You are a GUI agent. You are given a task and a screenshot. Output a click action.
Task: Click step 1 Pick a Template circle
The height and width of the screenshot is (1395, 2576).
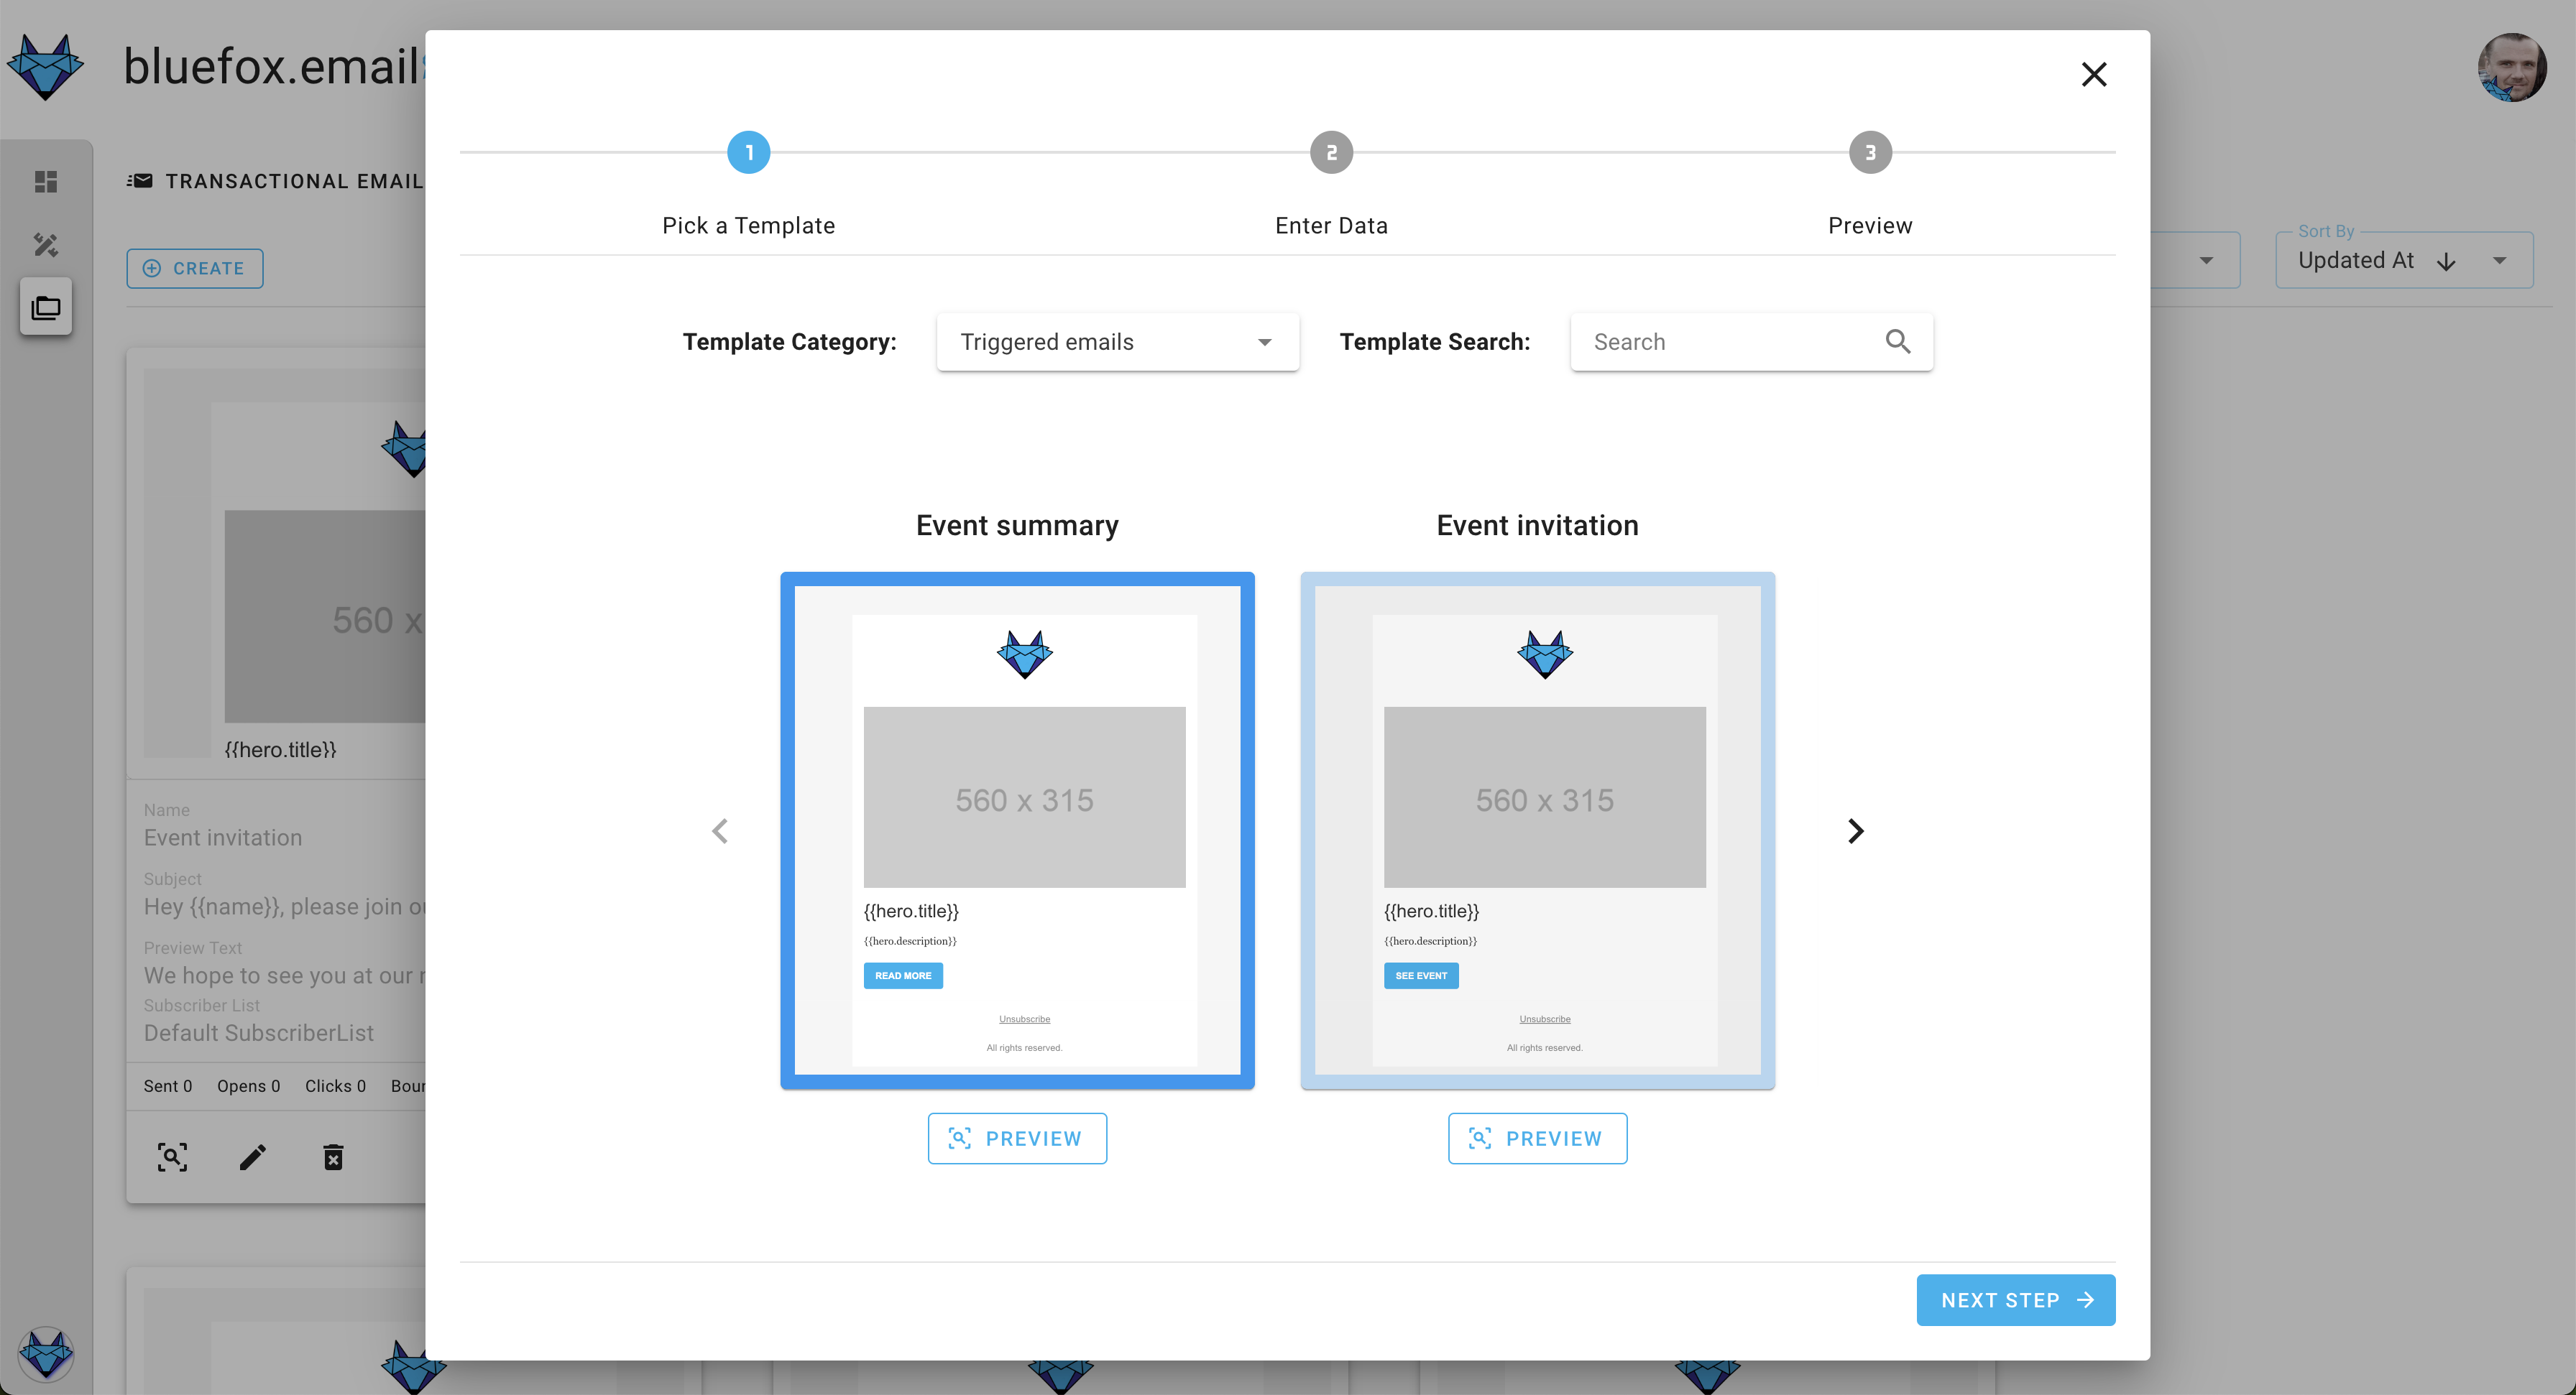tap(748, 153)
